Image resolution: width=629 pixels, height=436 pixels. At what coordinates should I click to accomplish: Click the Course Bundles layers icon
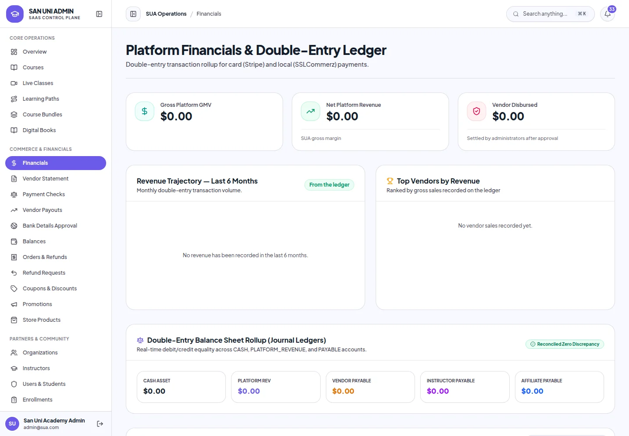(x=14, y=115)
